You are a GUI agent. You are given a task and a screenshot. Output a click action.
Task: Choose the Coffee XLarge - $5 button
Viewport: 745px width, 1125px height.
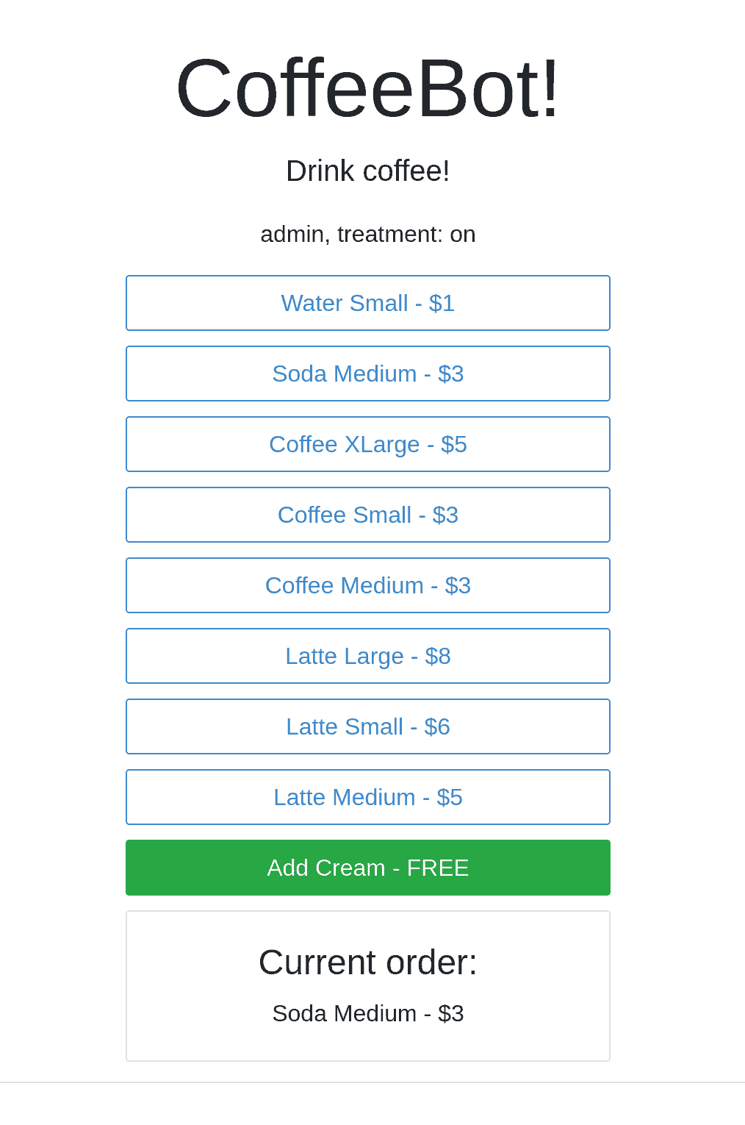368,444
